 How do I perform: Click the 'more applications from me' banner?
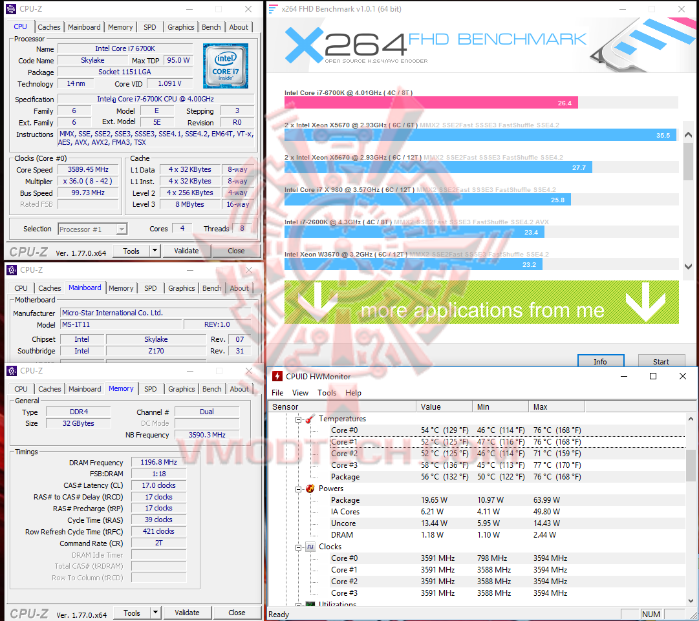coord(482,302)
